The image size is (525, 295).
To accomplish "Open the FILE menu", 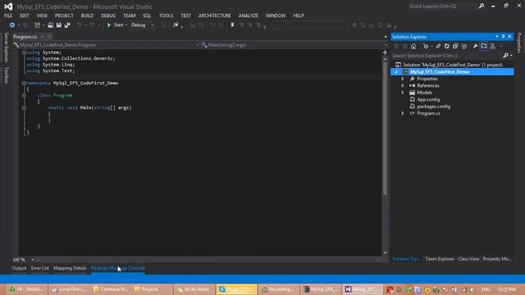I will point(8,16).
